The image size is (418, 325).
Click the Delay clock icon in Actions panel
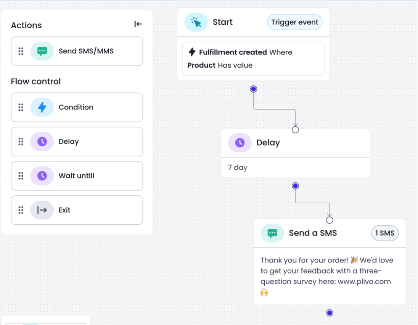[x=42, y=142]
